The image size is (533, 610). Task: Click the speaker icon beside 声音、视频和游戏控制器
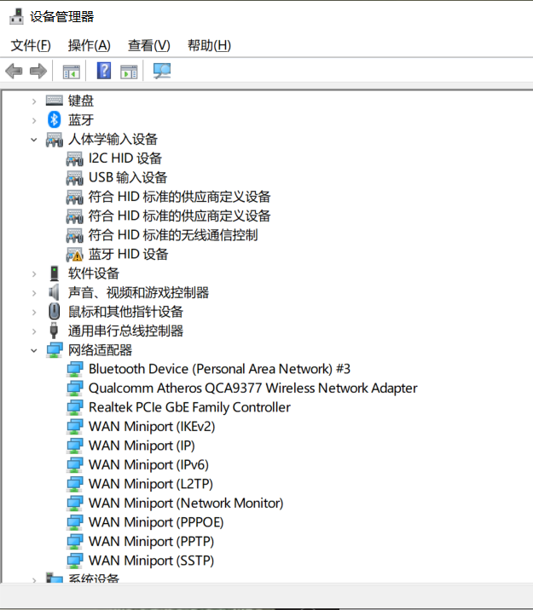click(x=54, y=292)
